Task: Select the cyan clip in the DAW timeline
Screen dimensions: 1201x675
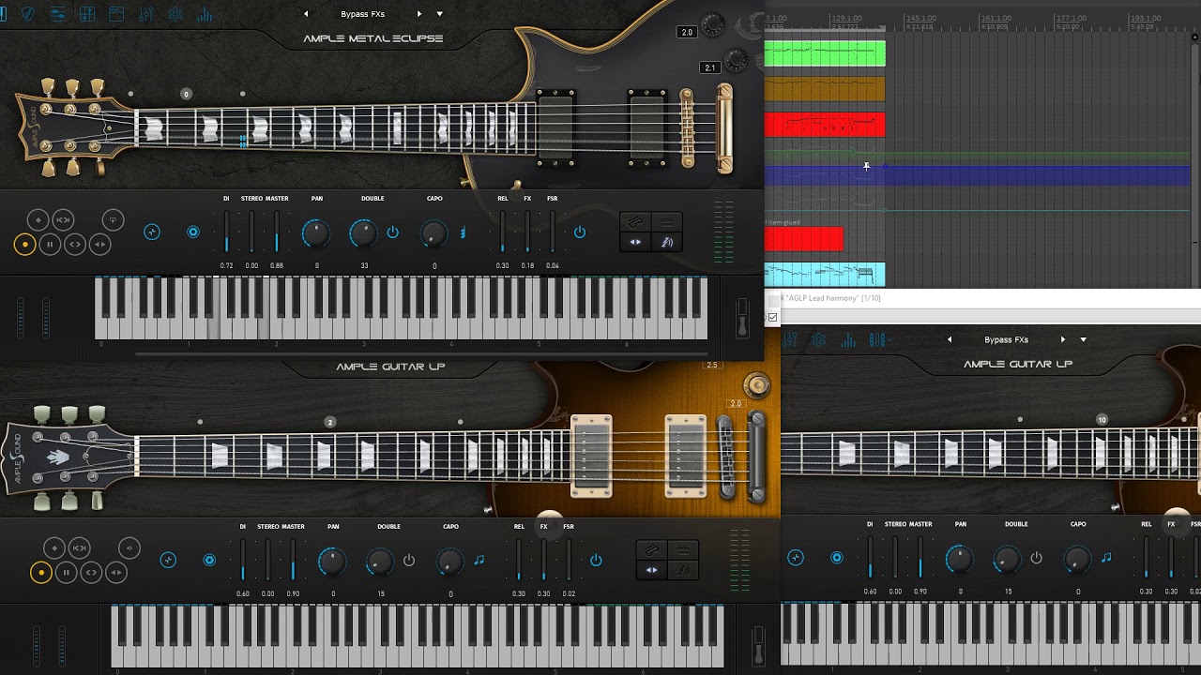Action: [x=825, y=274]
